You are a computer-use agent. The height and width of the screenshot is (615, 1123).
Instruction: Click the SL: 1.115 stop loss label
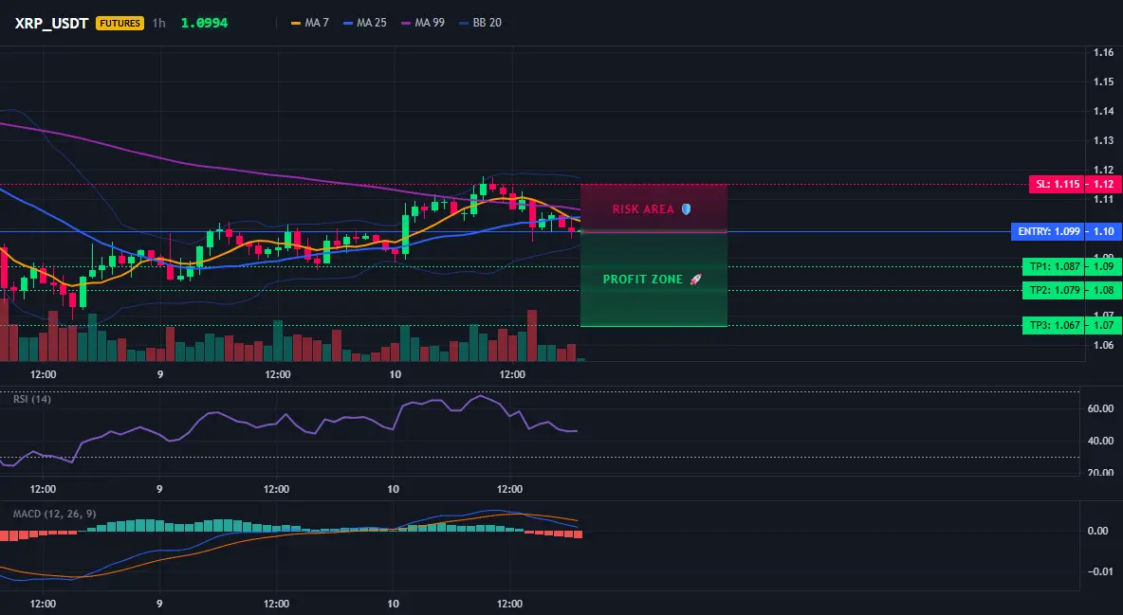(x=1058, y=184)
